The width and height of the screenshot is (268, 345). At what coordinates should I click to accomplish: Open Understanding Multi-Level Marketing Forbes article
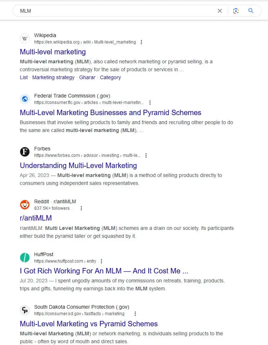tap(78, 165)
